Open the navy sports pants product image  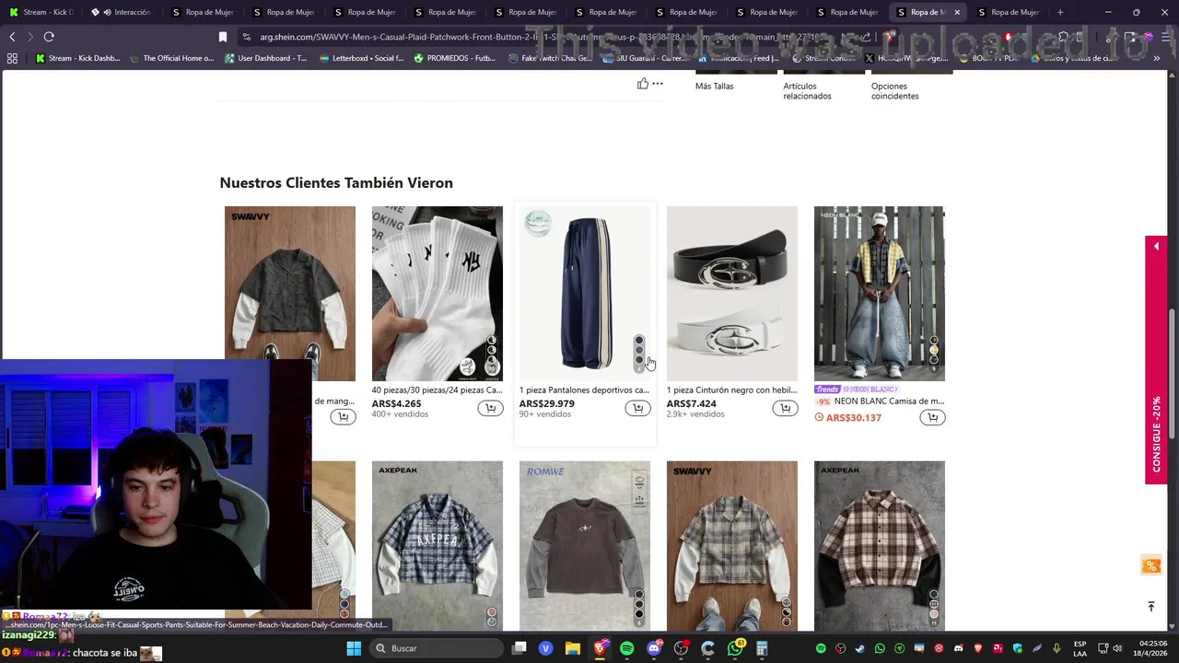[x=584, y=293]
